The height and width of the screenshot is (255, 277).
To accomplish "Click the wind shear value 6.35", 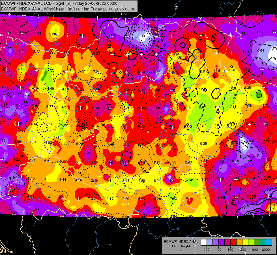I will [49, 125].
